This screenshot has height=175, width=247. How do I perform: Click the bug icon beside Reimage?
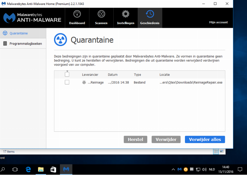point(84,82)
